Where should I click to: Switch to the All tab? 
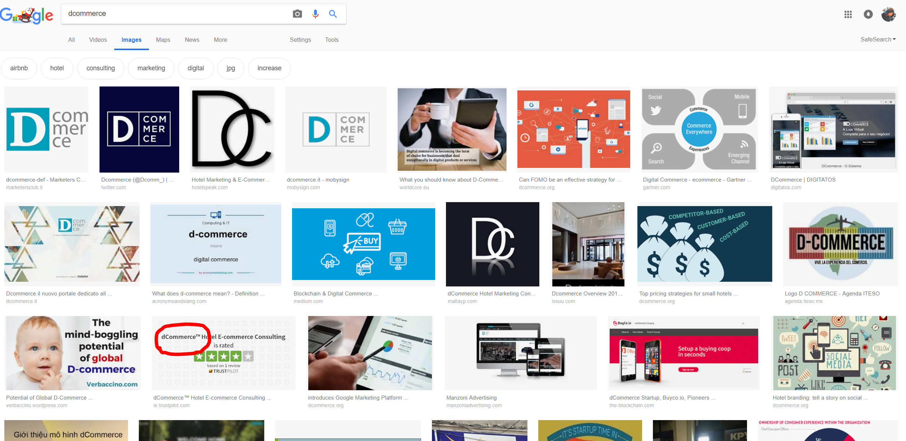pos(71,40)
